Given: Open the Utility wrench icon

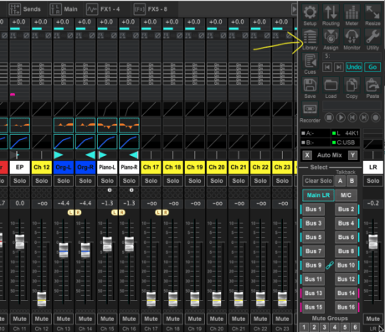Looking at the screenshot, I should (372, 39).
